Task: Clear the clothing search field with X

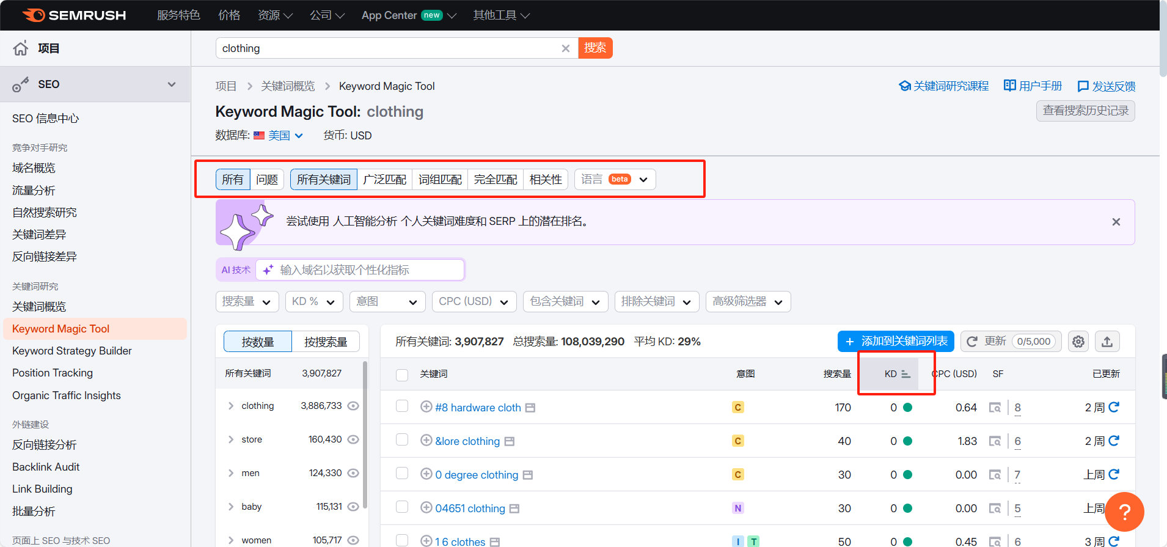Action: point(566,48)
